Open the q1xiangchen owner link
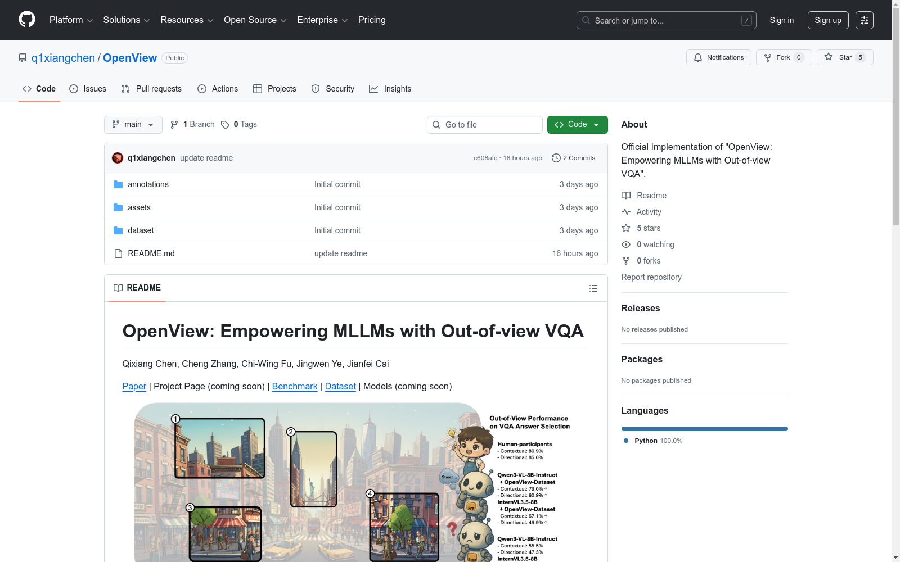The height and width of the screenshot is (562, 900). 63,58
